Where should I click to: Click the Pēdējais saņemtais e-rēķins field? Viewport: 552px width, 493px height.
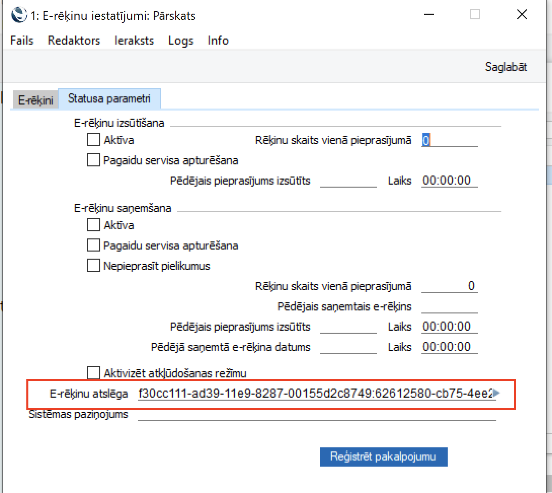tap(449, 306)
